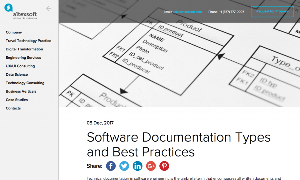Go to the Data Science section

coord(17,74)
